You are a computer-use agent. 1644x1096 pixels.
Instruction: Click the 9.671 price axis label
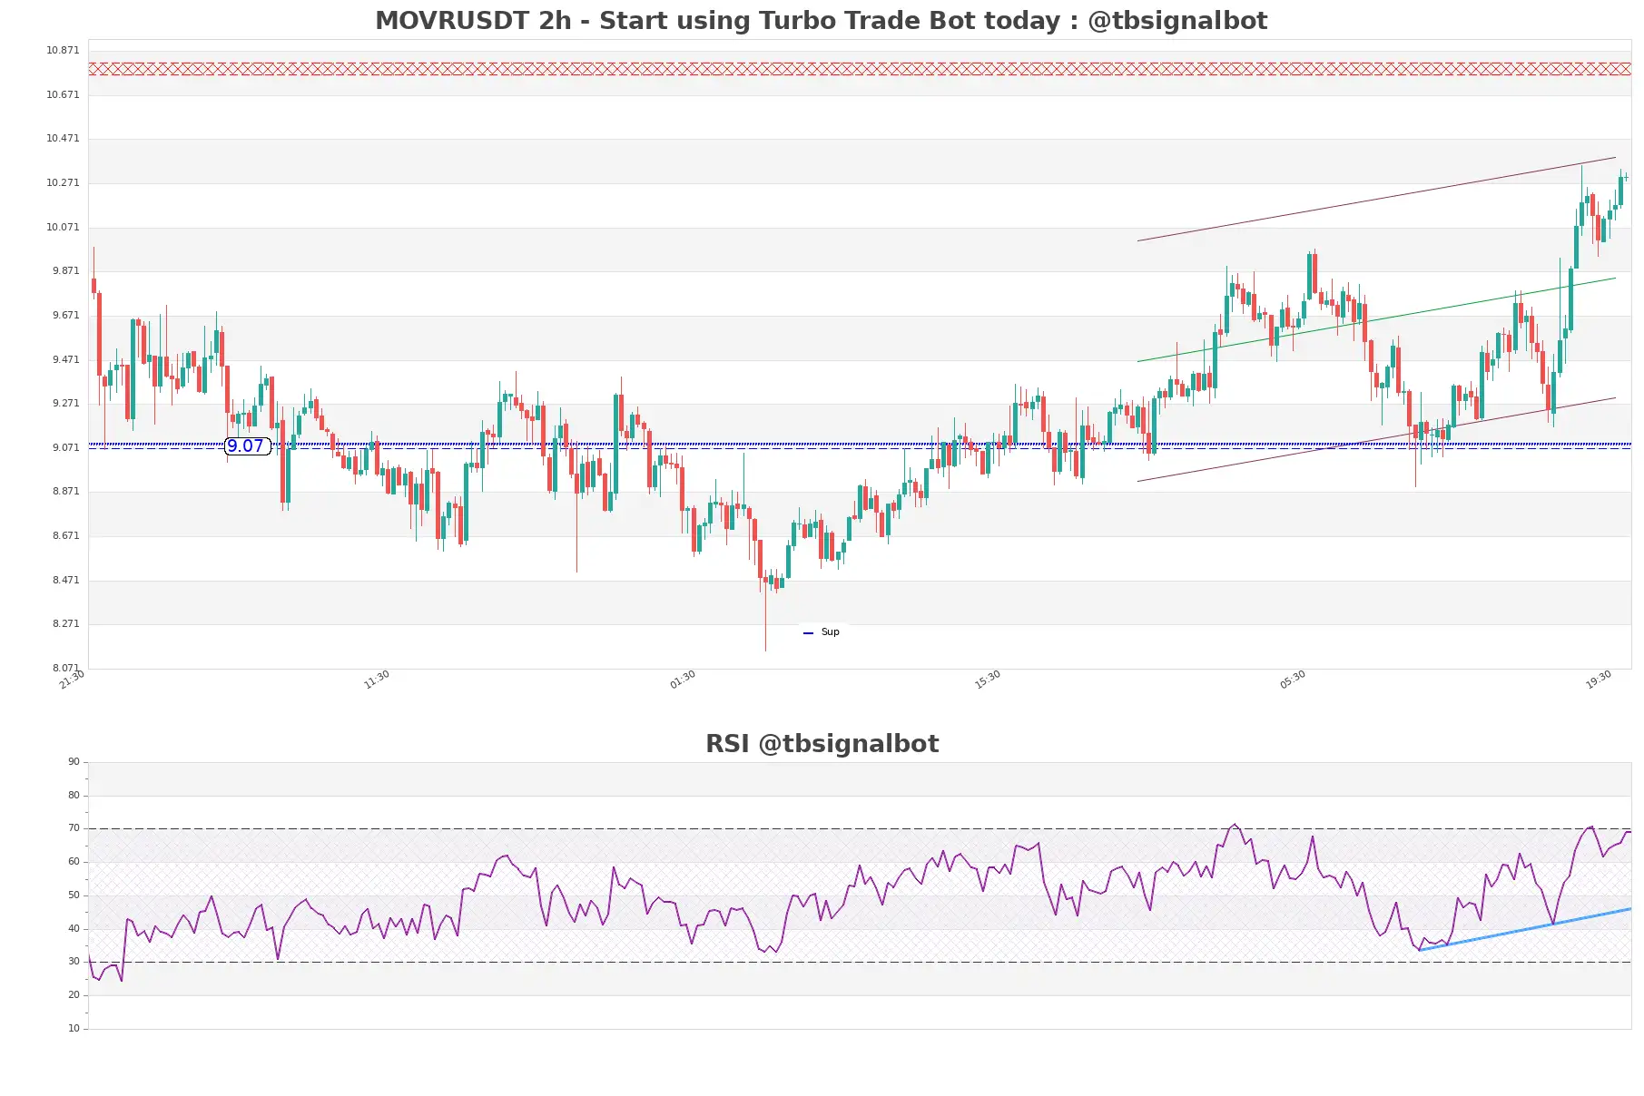(x=65, y=315)
